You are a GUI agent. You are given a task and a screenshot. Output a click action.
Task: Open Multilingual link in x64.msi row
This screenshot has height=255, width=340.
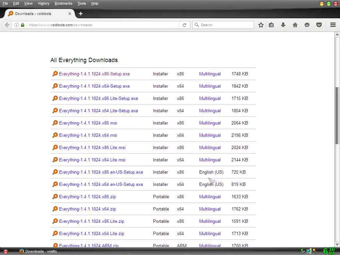click(x=210, y=135)
